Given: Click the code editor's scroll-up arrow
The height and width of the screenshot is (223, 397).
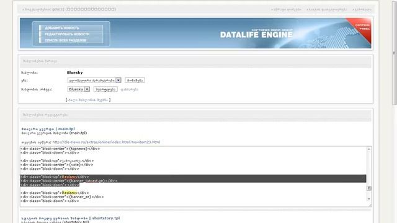Looking at the screenshot, I should point(369,149).
